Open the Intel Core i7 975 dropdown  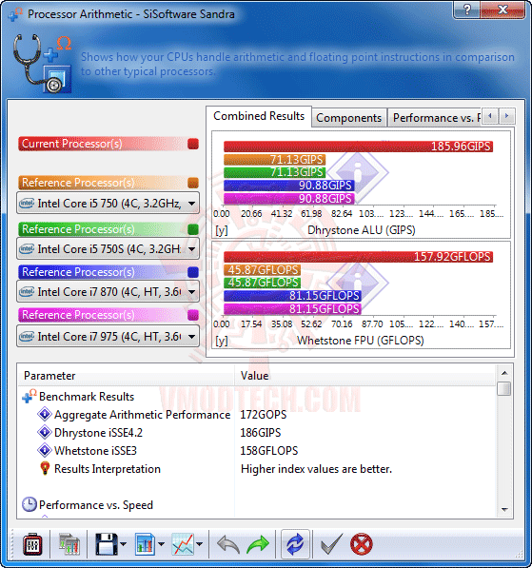pos(108,337)
